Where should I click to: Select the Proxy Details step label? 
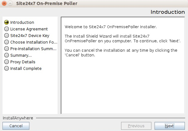tap(23, 62)
